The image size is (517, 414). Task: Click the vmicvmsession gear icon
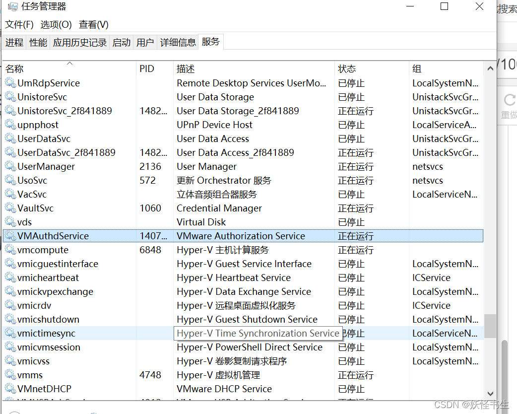[10, 347]
